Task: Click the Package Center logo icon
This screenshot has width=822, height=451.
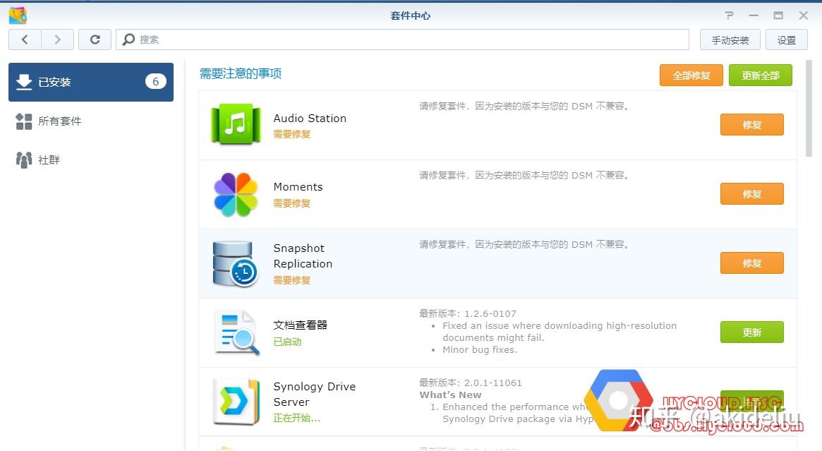Action: 18,16
